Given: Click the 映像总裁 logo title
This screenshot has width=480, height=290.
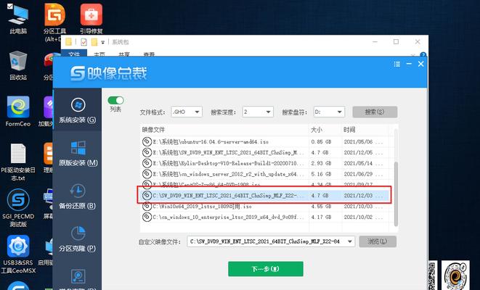Looking at the screenshot, I should [109, 73].
